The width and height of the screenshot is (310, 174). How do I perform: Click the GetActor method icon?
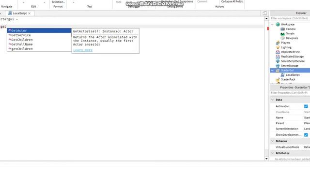(x=9, y=30)
